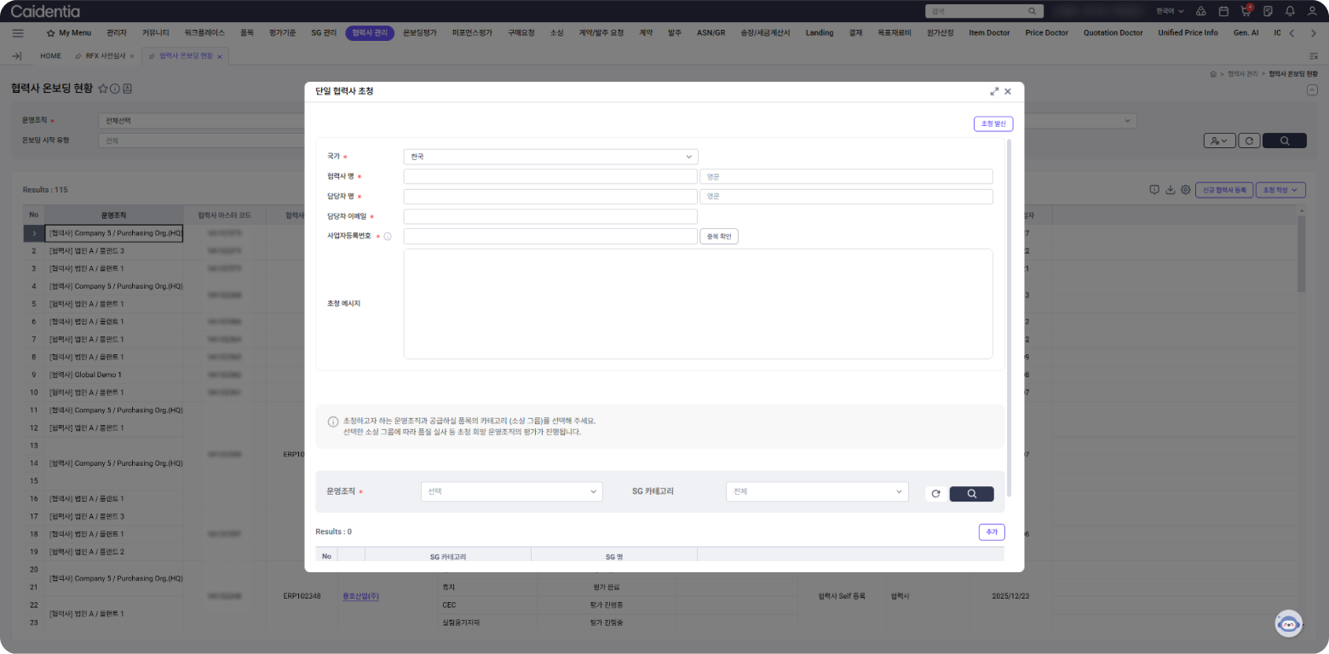Image resolution: width=1329 pixels, height=654 pixels.
Task: Click the info icon beside 사업자등록번호
Action: [x=388, y=237]
